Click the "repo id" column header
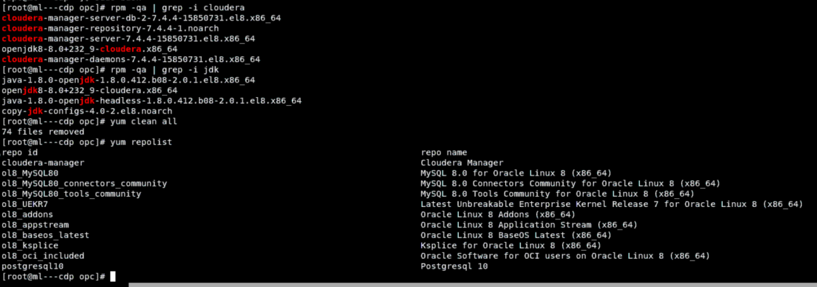 click(20, 152)
